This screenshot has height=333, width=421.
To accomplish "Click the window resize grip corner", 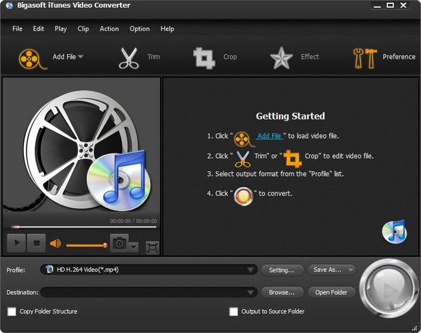I will point(415,328).
